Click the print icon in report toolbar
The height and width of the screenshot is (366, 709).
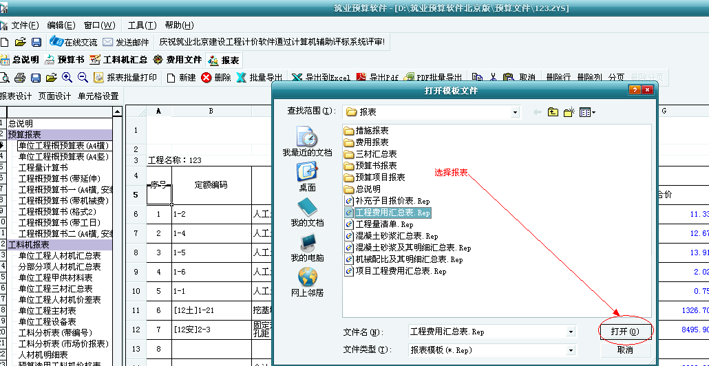point(20,78)
